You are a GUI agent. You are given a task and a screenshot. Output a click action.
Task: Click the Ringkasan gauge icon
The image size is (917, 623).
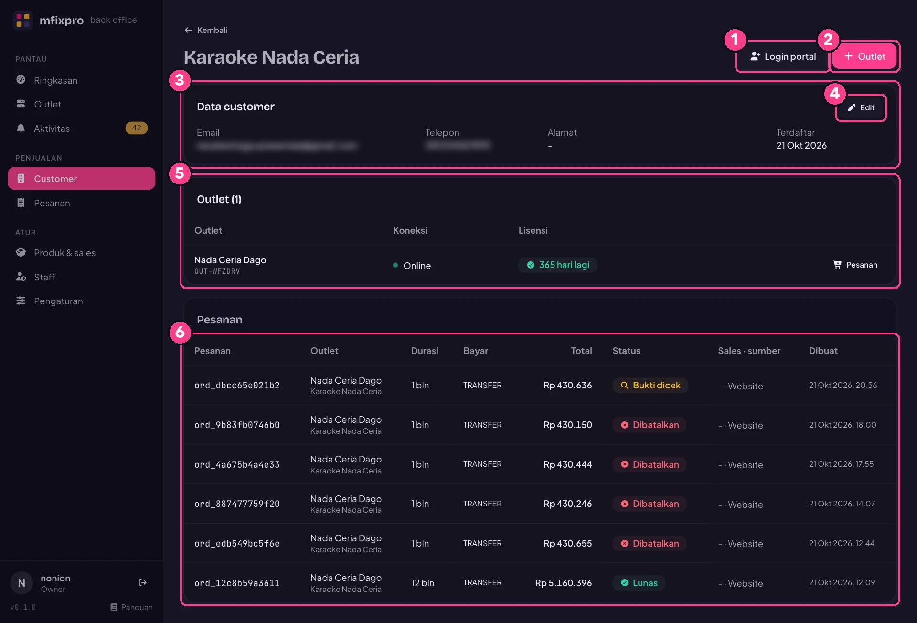[21, 80]
